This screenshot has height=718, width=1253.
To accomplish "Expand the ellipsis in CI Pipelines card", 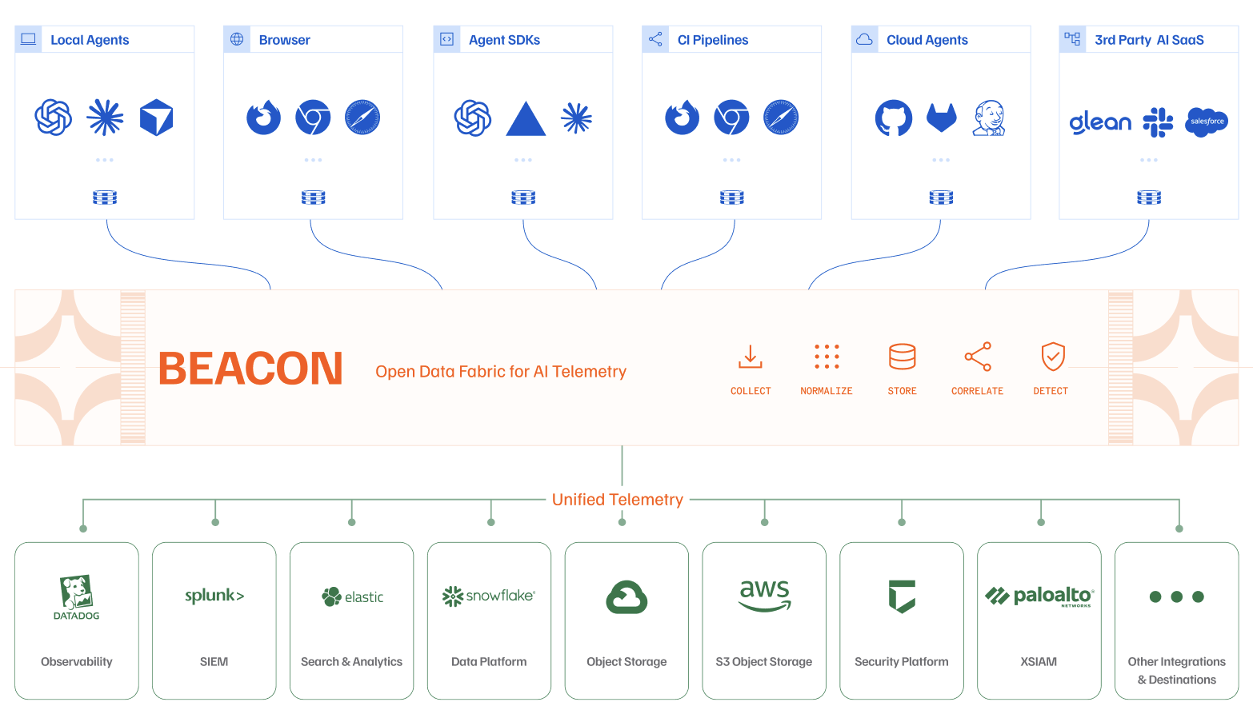I will (732, 160).
